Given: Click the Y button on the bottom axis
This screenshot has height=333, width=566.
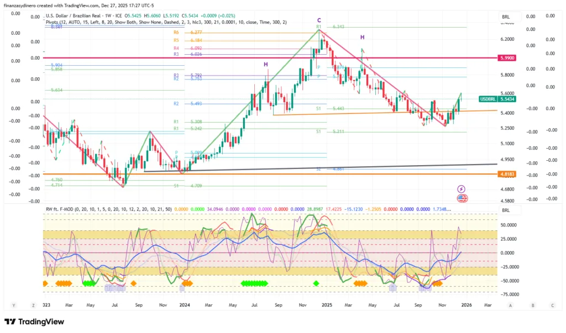Looking at the screenshot, I should (13, 305).
